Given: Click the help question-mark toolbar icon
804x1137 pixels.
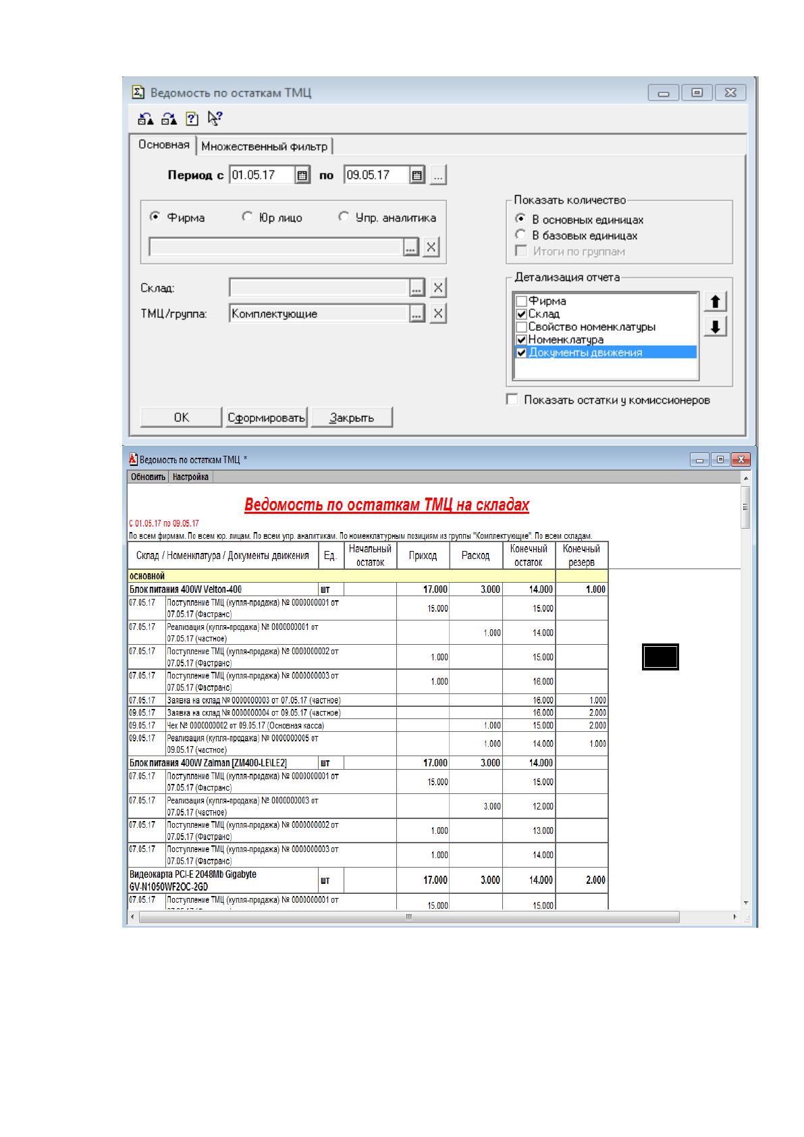Looking at the screenshot, I should [x=192, y=119].
